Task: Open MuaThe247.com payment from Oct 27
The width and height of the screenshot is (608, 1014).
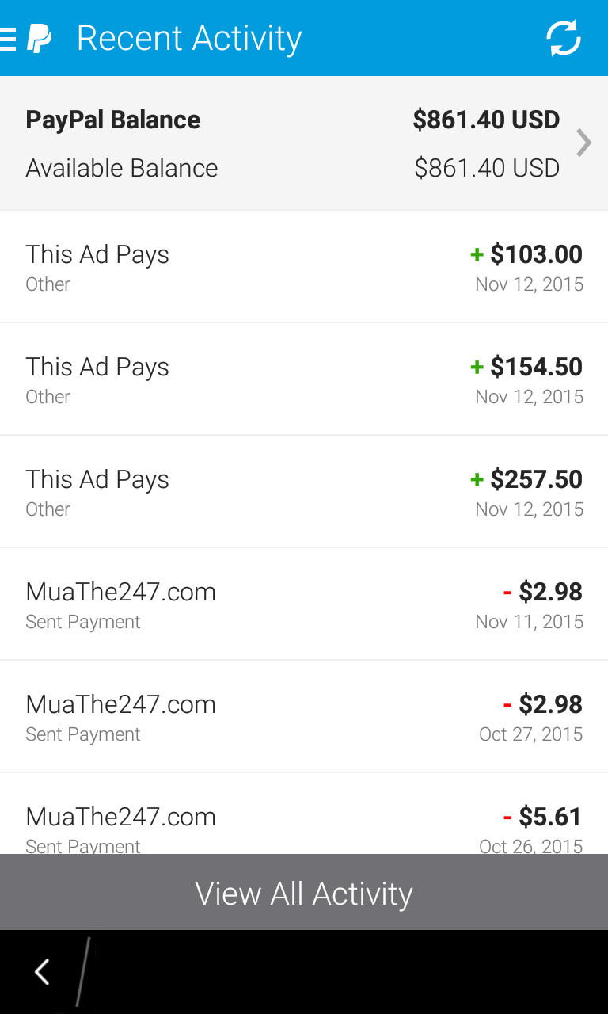Action: coord(304,717)
